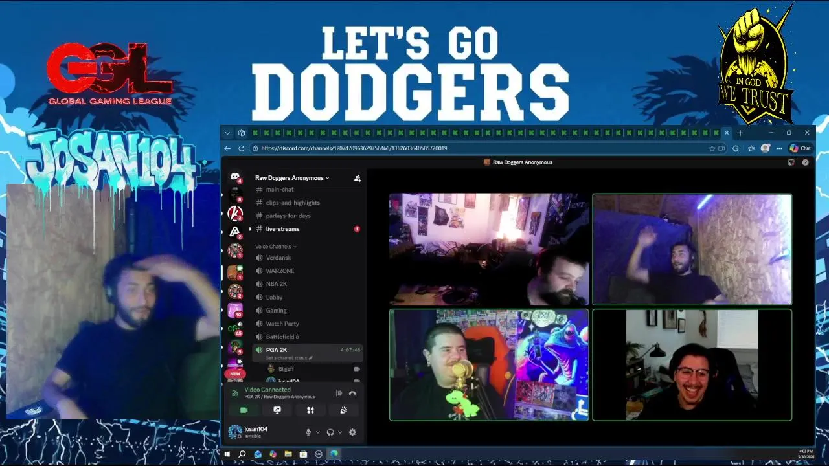Screen dimensions: 829x466
Task: Disconnect from voice with hang-up icon
Action: coord(352,393)
